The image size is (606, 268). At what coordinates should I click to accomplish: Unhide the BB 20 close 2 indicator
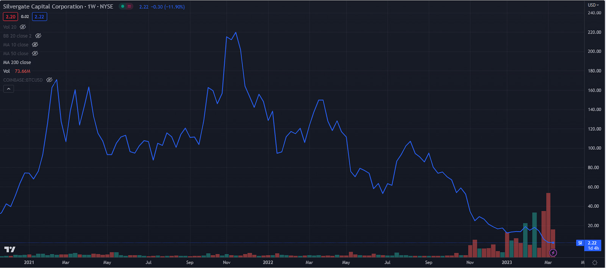click(x=38, y=36)
